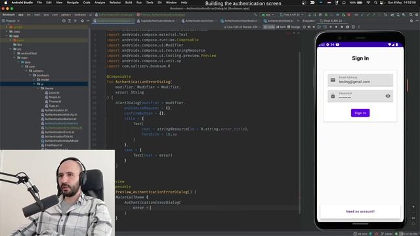Open emulator extended controls three-dot icon

pos(359,27)
